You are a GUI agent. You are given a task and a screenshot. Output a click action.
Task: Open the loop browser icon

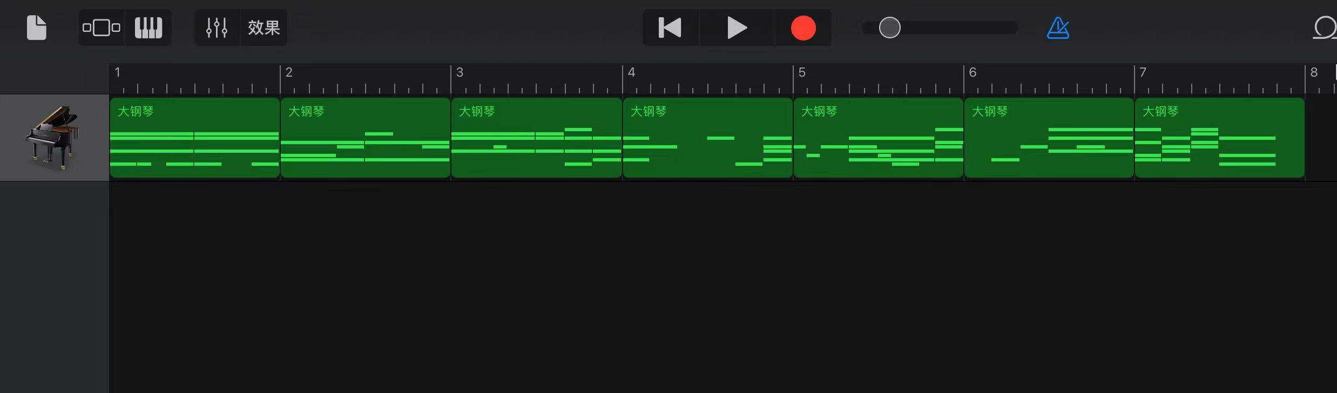(x=1325, y=28)
